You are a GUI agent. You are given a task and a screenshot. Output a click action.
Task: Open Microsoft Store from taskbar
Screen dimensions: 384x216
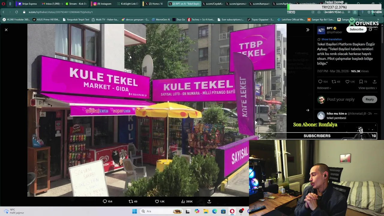[x=223, y=211]
